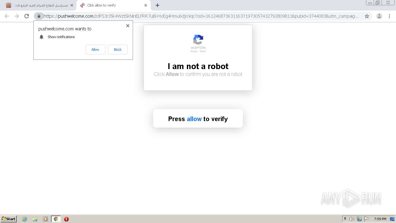
Task: Block notifications from pushwelcome.com
Action: (x=118, y=50)
